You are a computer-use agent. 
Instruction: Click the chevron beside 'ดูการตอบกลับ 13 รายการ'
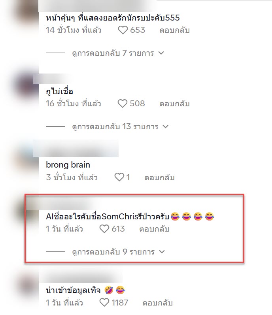click(166, 126)
